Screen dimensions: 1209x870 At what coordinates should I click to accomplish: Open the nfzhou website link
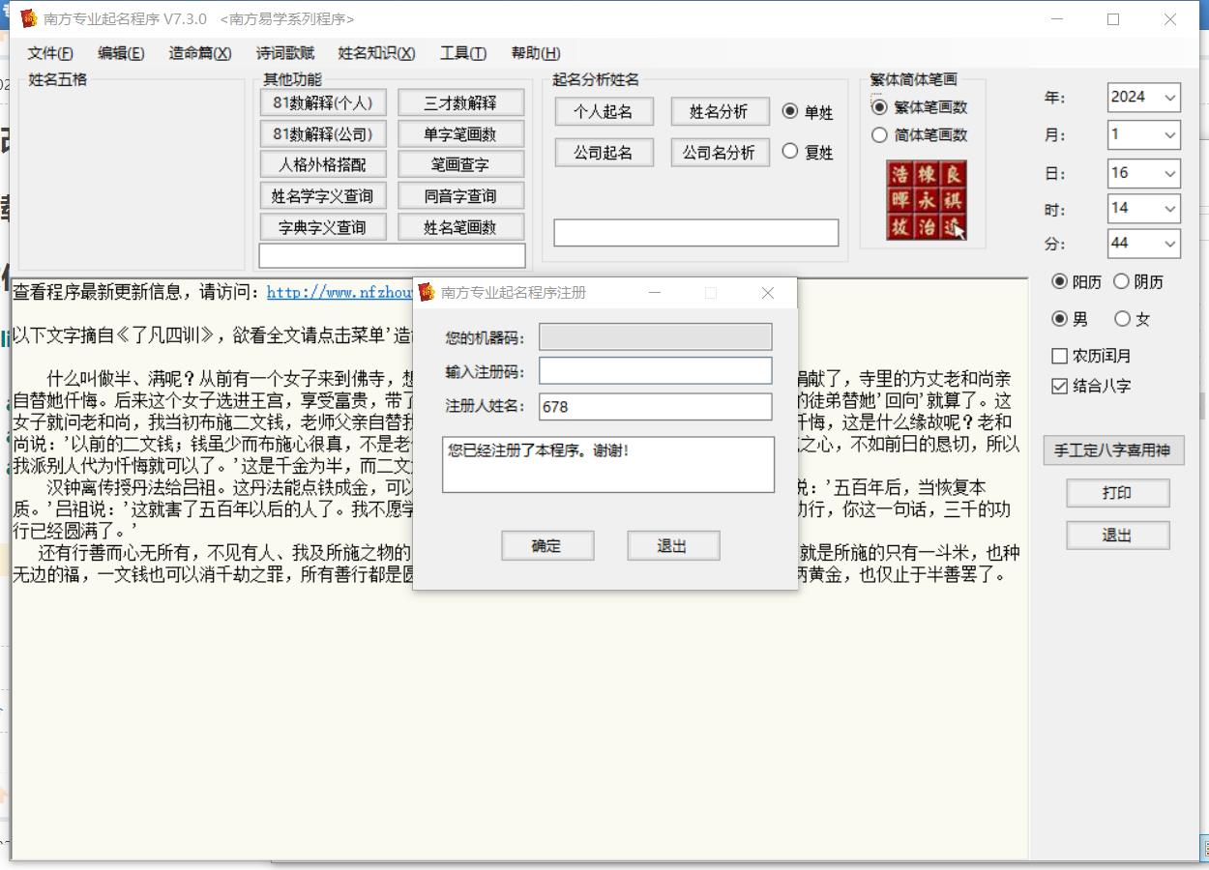tap(339, 292)
